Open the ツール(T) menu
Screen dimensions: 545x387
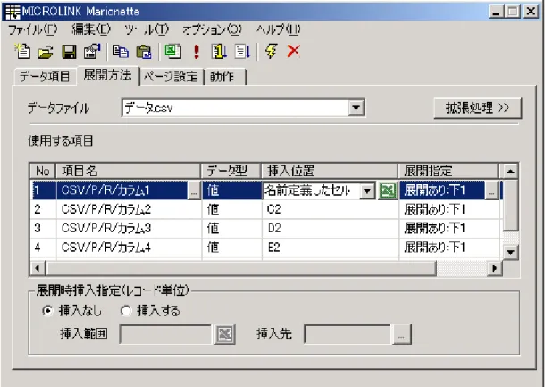147,29
